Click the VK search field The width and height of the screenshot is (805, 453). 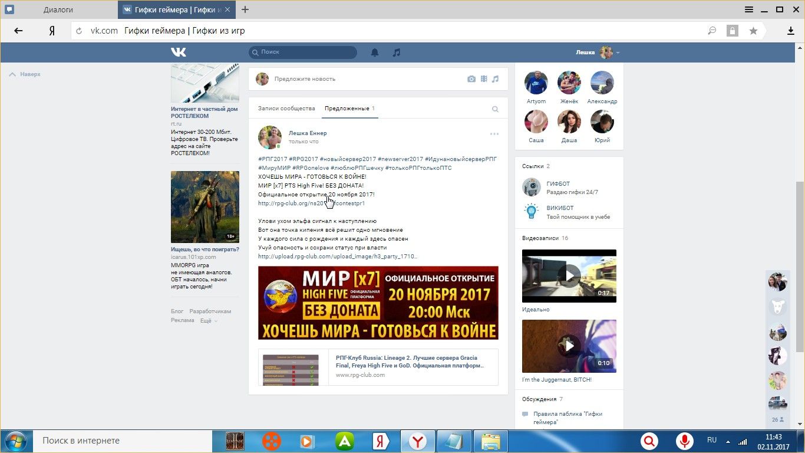[302, 52]
